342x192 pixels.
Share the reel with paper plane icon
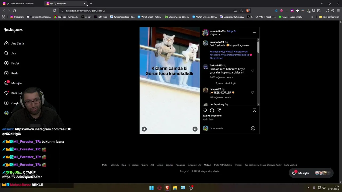coord(219,110)
